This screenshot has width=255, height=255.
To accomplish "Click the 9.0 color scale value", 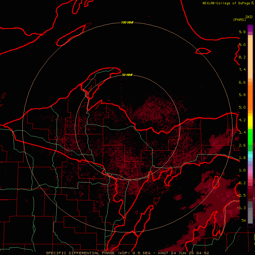I will [x=242, y=44].
